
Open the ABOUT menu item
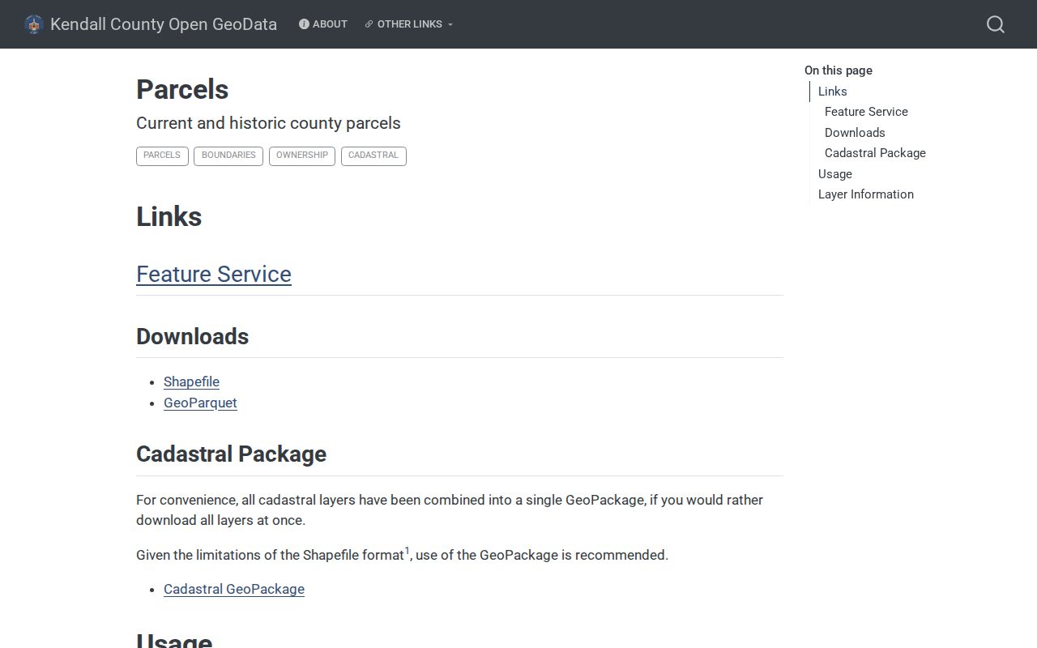(x=323, y=24)
